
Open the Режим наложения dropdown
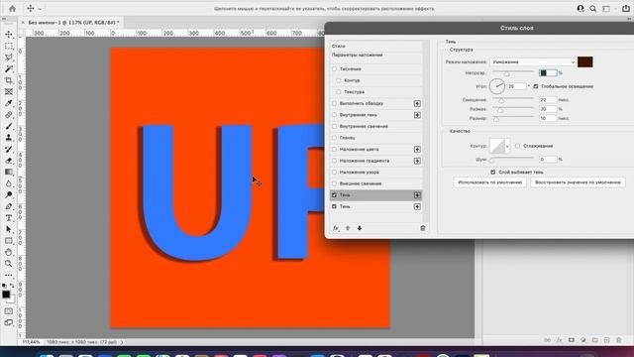click(533, 61)
